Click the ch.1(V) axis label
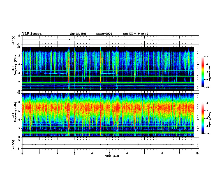This screenshot has height=172, width=222. [13, 40]
